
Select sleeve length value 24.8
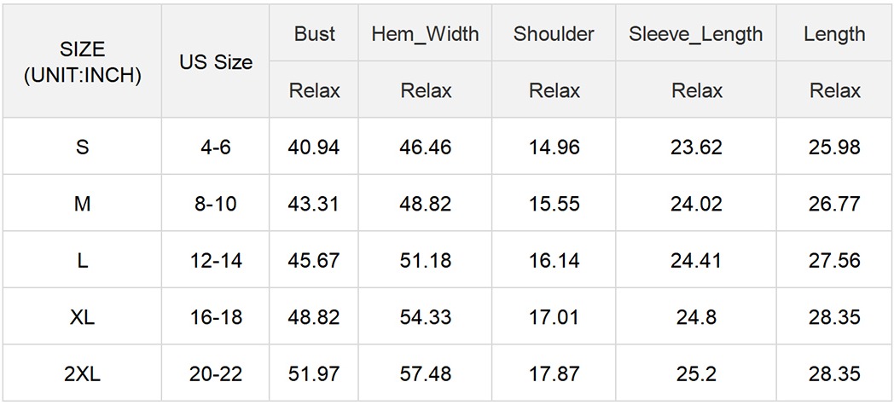(x=696, y=317)
